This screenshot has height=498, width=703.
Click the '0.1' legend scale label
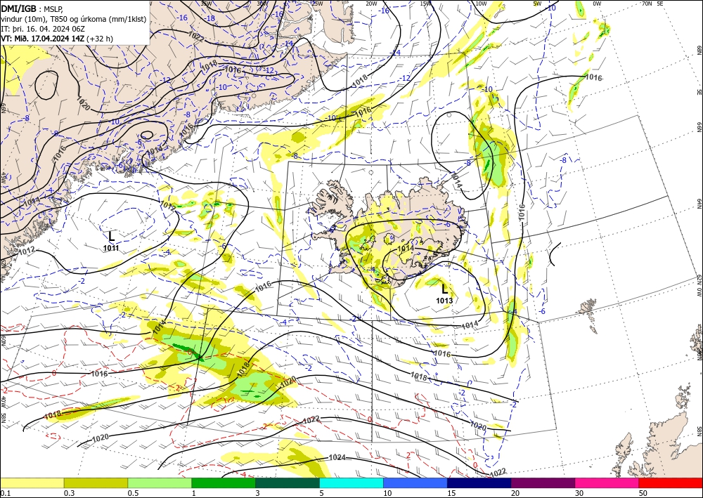coord(4,493)
